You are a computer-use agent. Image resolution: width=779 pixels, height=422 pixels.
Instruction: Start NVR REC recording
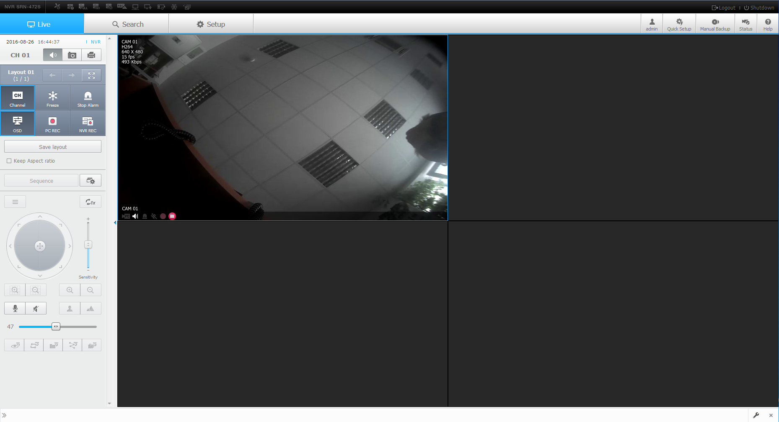pos(88,123)
